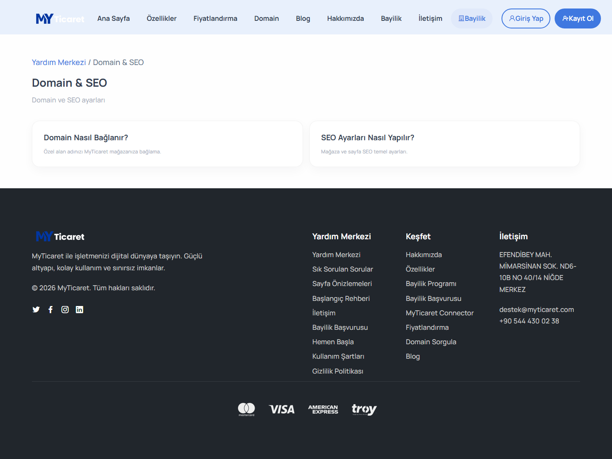Image resolution: width=612 pixels, height=459 pixels.
Task: Click the Domain ve SEO ayarları subtitle
Action: click(x=68, y=100)
